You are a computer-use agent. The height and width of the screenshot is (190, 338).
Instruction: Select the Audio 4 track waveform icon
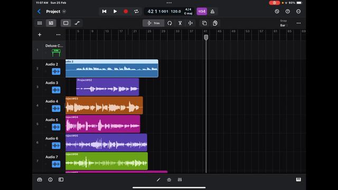pyautogui.click(x=56, y=108)
